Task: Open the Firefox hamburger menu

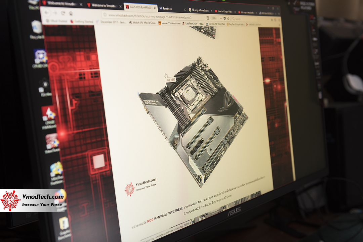Action: coord(279,19)
